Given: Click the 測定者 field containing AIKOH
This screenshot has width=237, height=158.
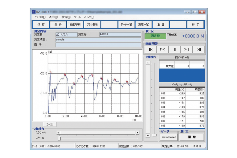Looking at the screenshot, I should [x=120, y=34].
